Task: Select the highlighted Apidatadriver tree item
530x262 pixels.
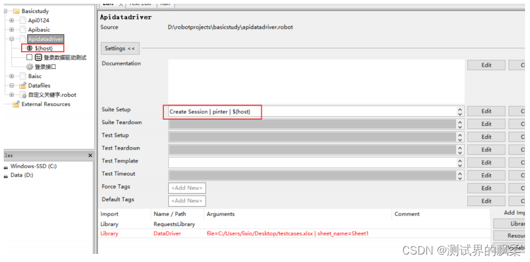Action: [x=46, y=39]
